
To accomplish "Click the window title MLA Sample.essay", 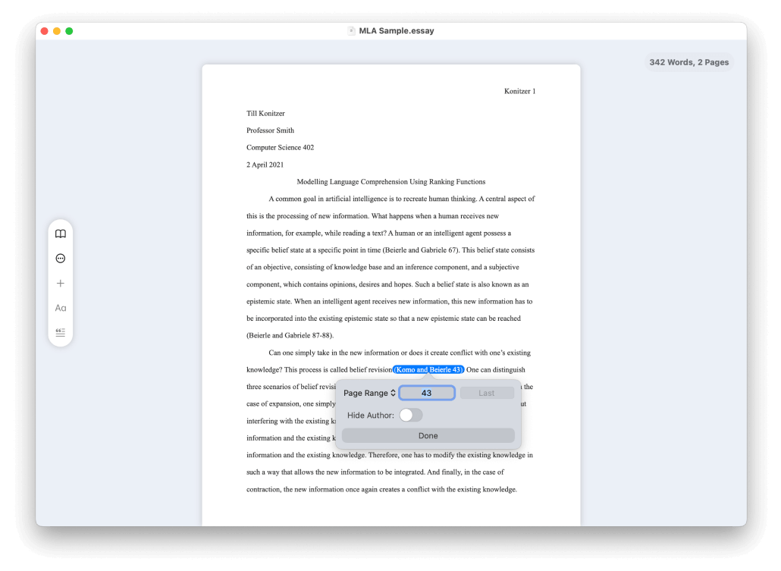I will 397,31.
